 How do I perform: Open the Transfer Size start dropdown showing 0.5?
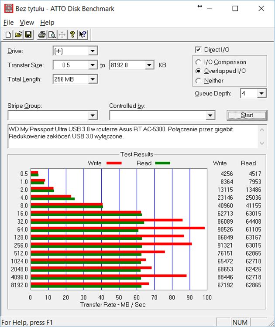tap(93, 65)
